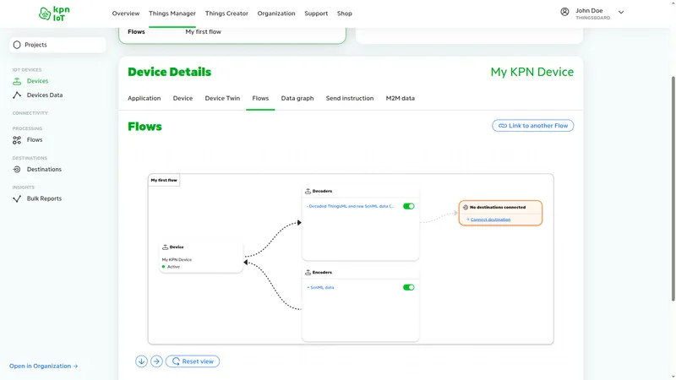676x380 pixels.
Task: Select the Flows tab in Device Details
Action: click(260, 98)
